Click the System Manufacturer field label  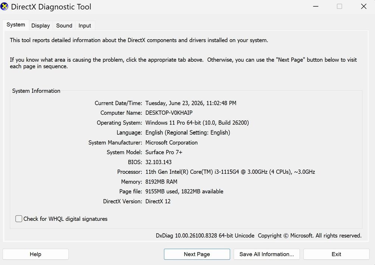pos(115,143)
